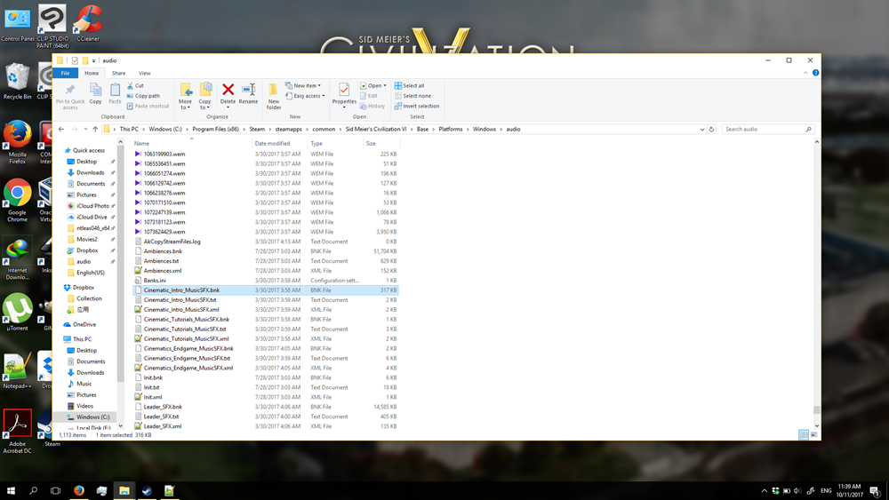Open the Copy to command
Viewport: 889px width, 500px height.
tap(204, 96)
